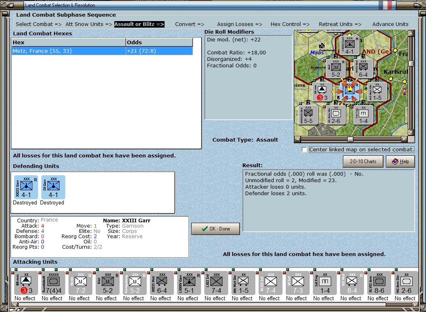
Task: Click the mini-map vertical scrollbar thumb
Action: [411, 63]
